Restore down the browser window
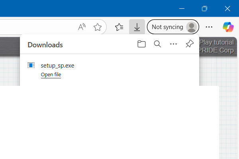 point(204,8)
